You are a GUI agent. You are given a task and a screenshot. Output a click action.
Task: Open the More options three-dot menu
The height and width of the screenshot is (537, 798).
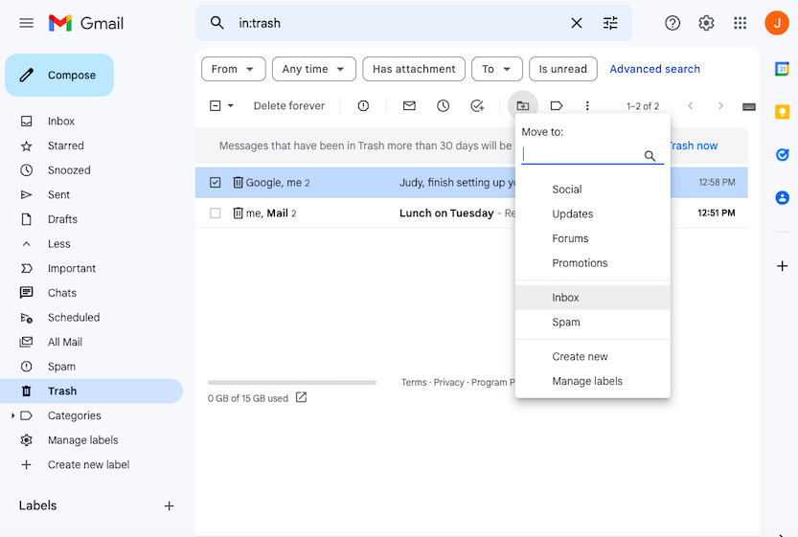pos(587,105)
